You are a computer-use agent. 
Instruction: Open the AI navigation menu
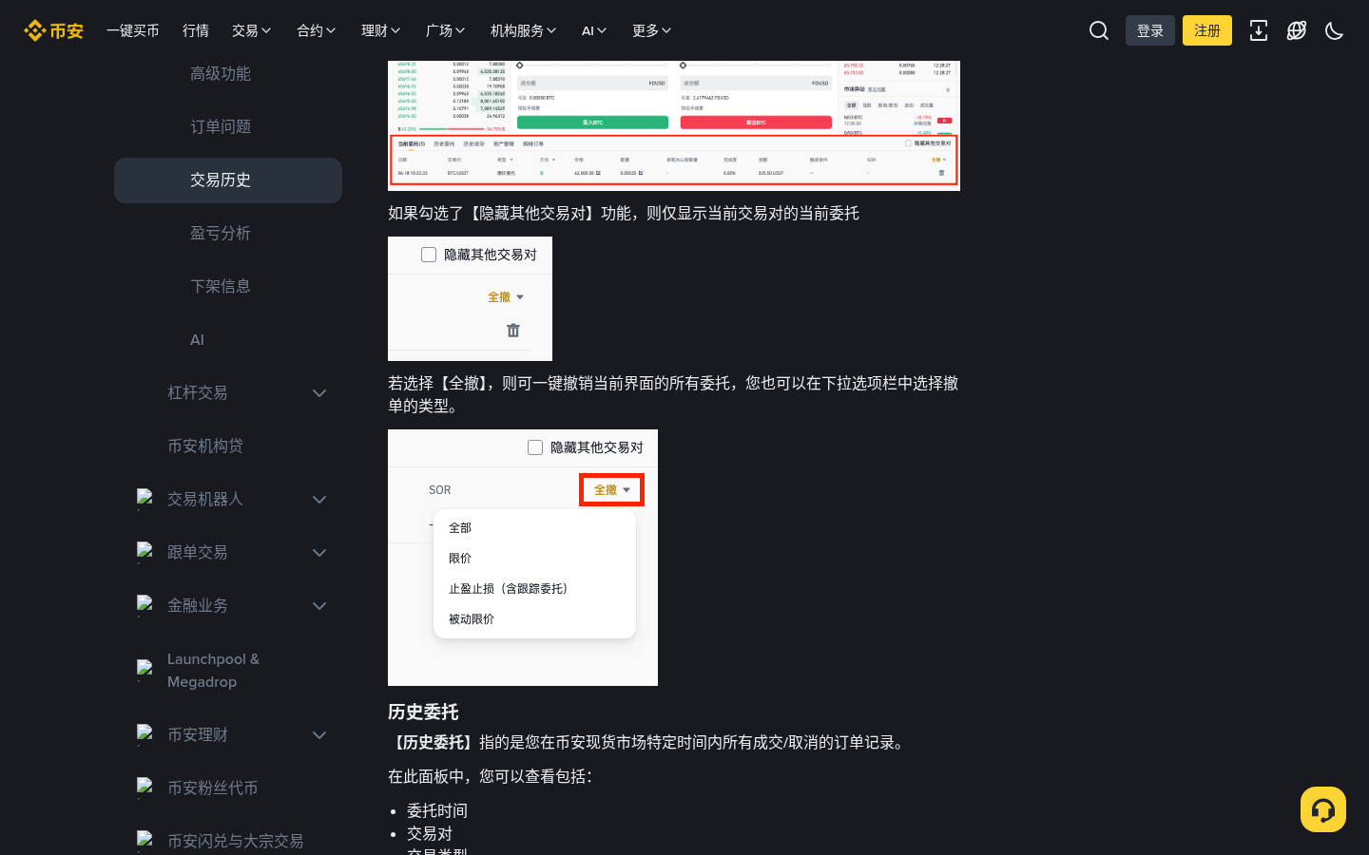[594, 30]
